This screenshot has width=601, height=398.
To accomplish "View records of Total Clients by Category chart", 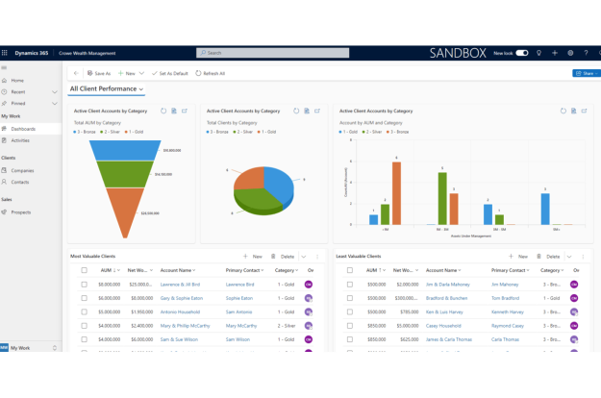I will [x=307, y=112].
